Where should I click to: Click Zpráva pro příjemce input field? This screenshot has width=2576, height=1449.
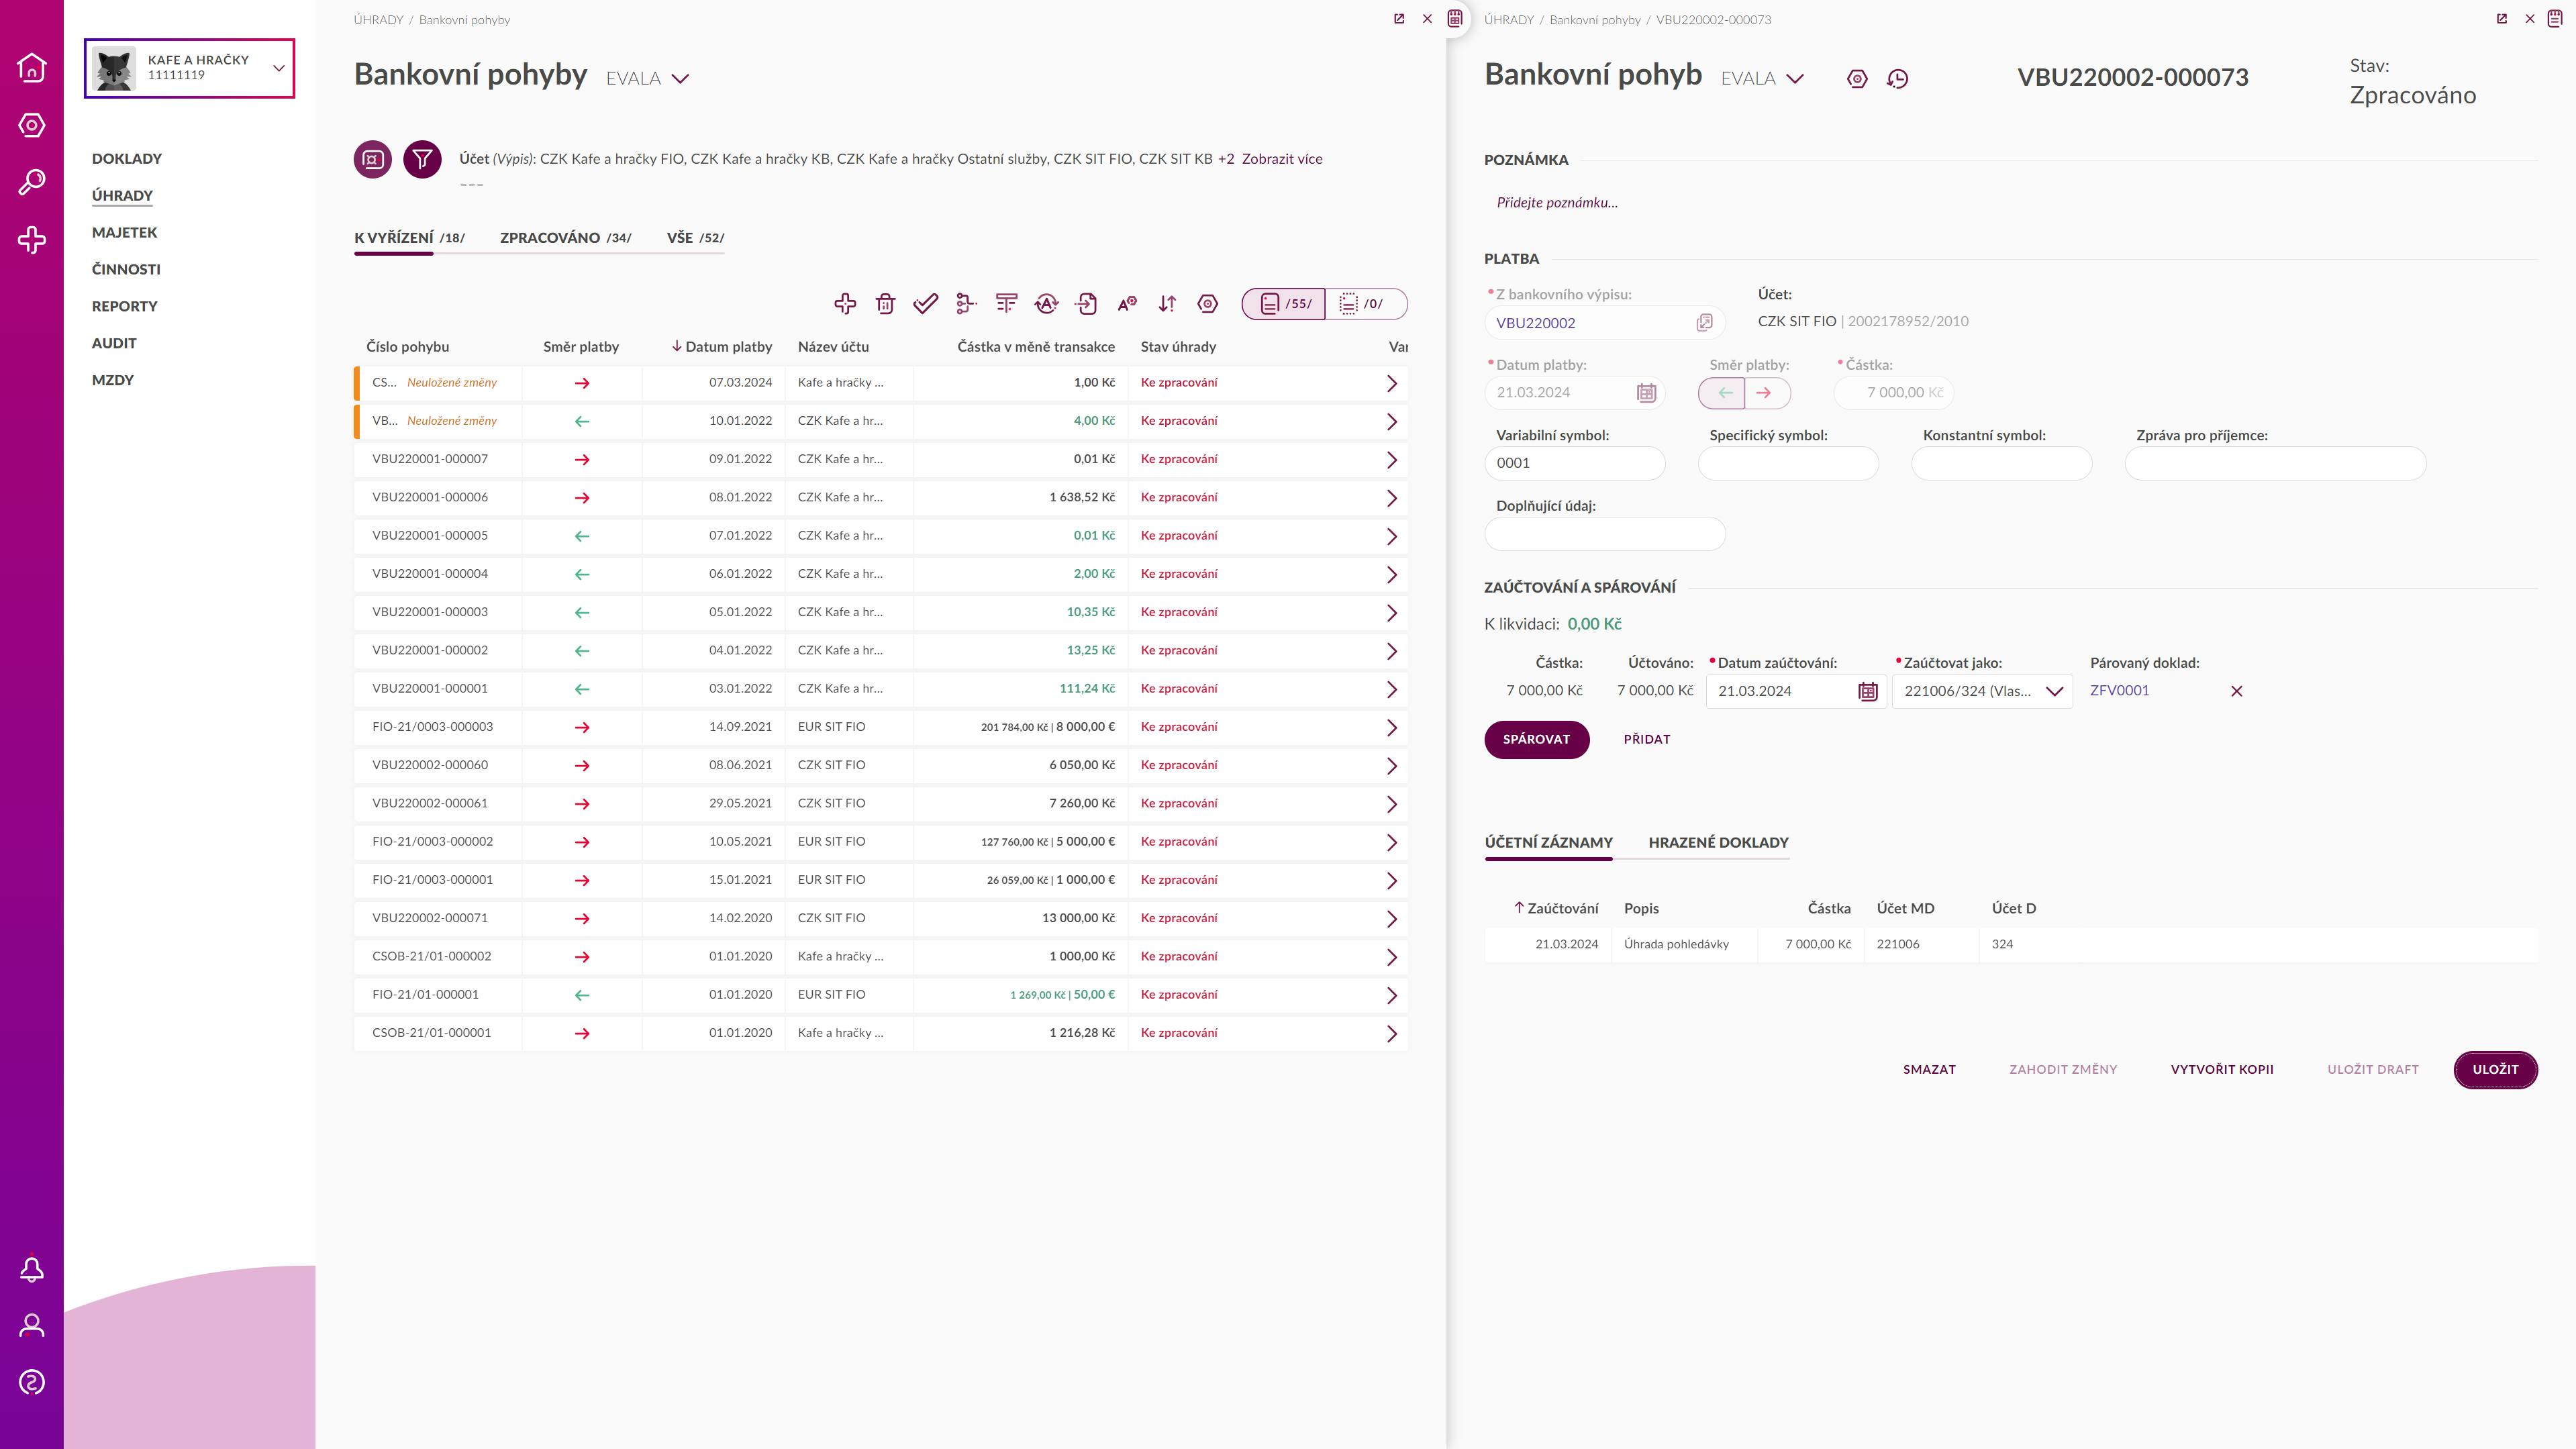pyautogui.click(x=2275, y=463)
